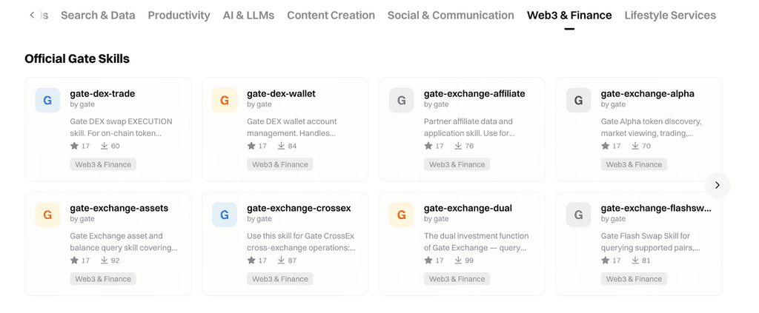Open the gate-exchange-dual skill title
The height and width of the screenshot is (313, 759).
[468, 208]
